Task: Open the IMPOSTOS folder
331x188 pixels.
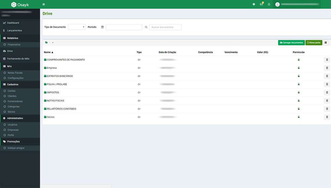Action: pyautogui.click(x=52, y=92)
